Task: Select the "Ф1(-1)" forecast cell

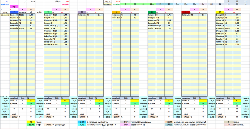Action: [56, 25]
